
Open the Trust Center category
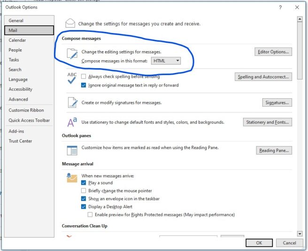29,141
